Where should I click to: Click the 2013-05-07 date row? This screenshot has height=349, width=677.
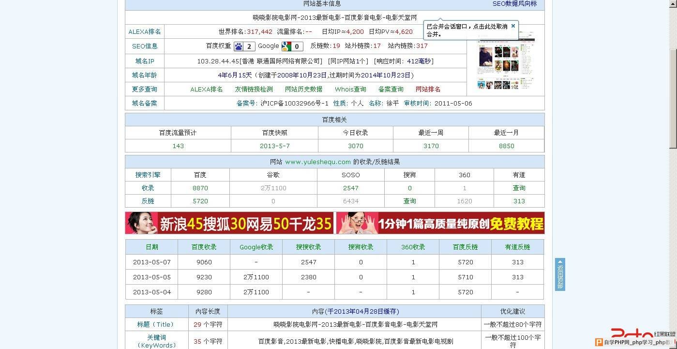pyautogui.click(x=152, y=262)
